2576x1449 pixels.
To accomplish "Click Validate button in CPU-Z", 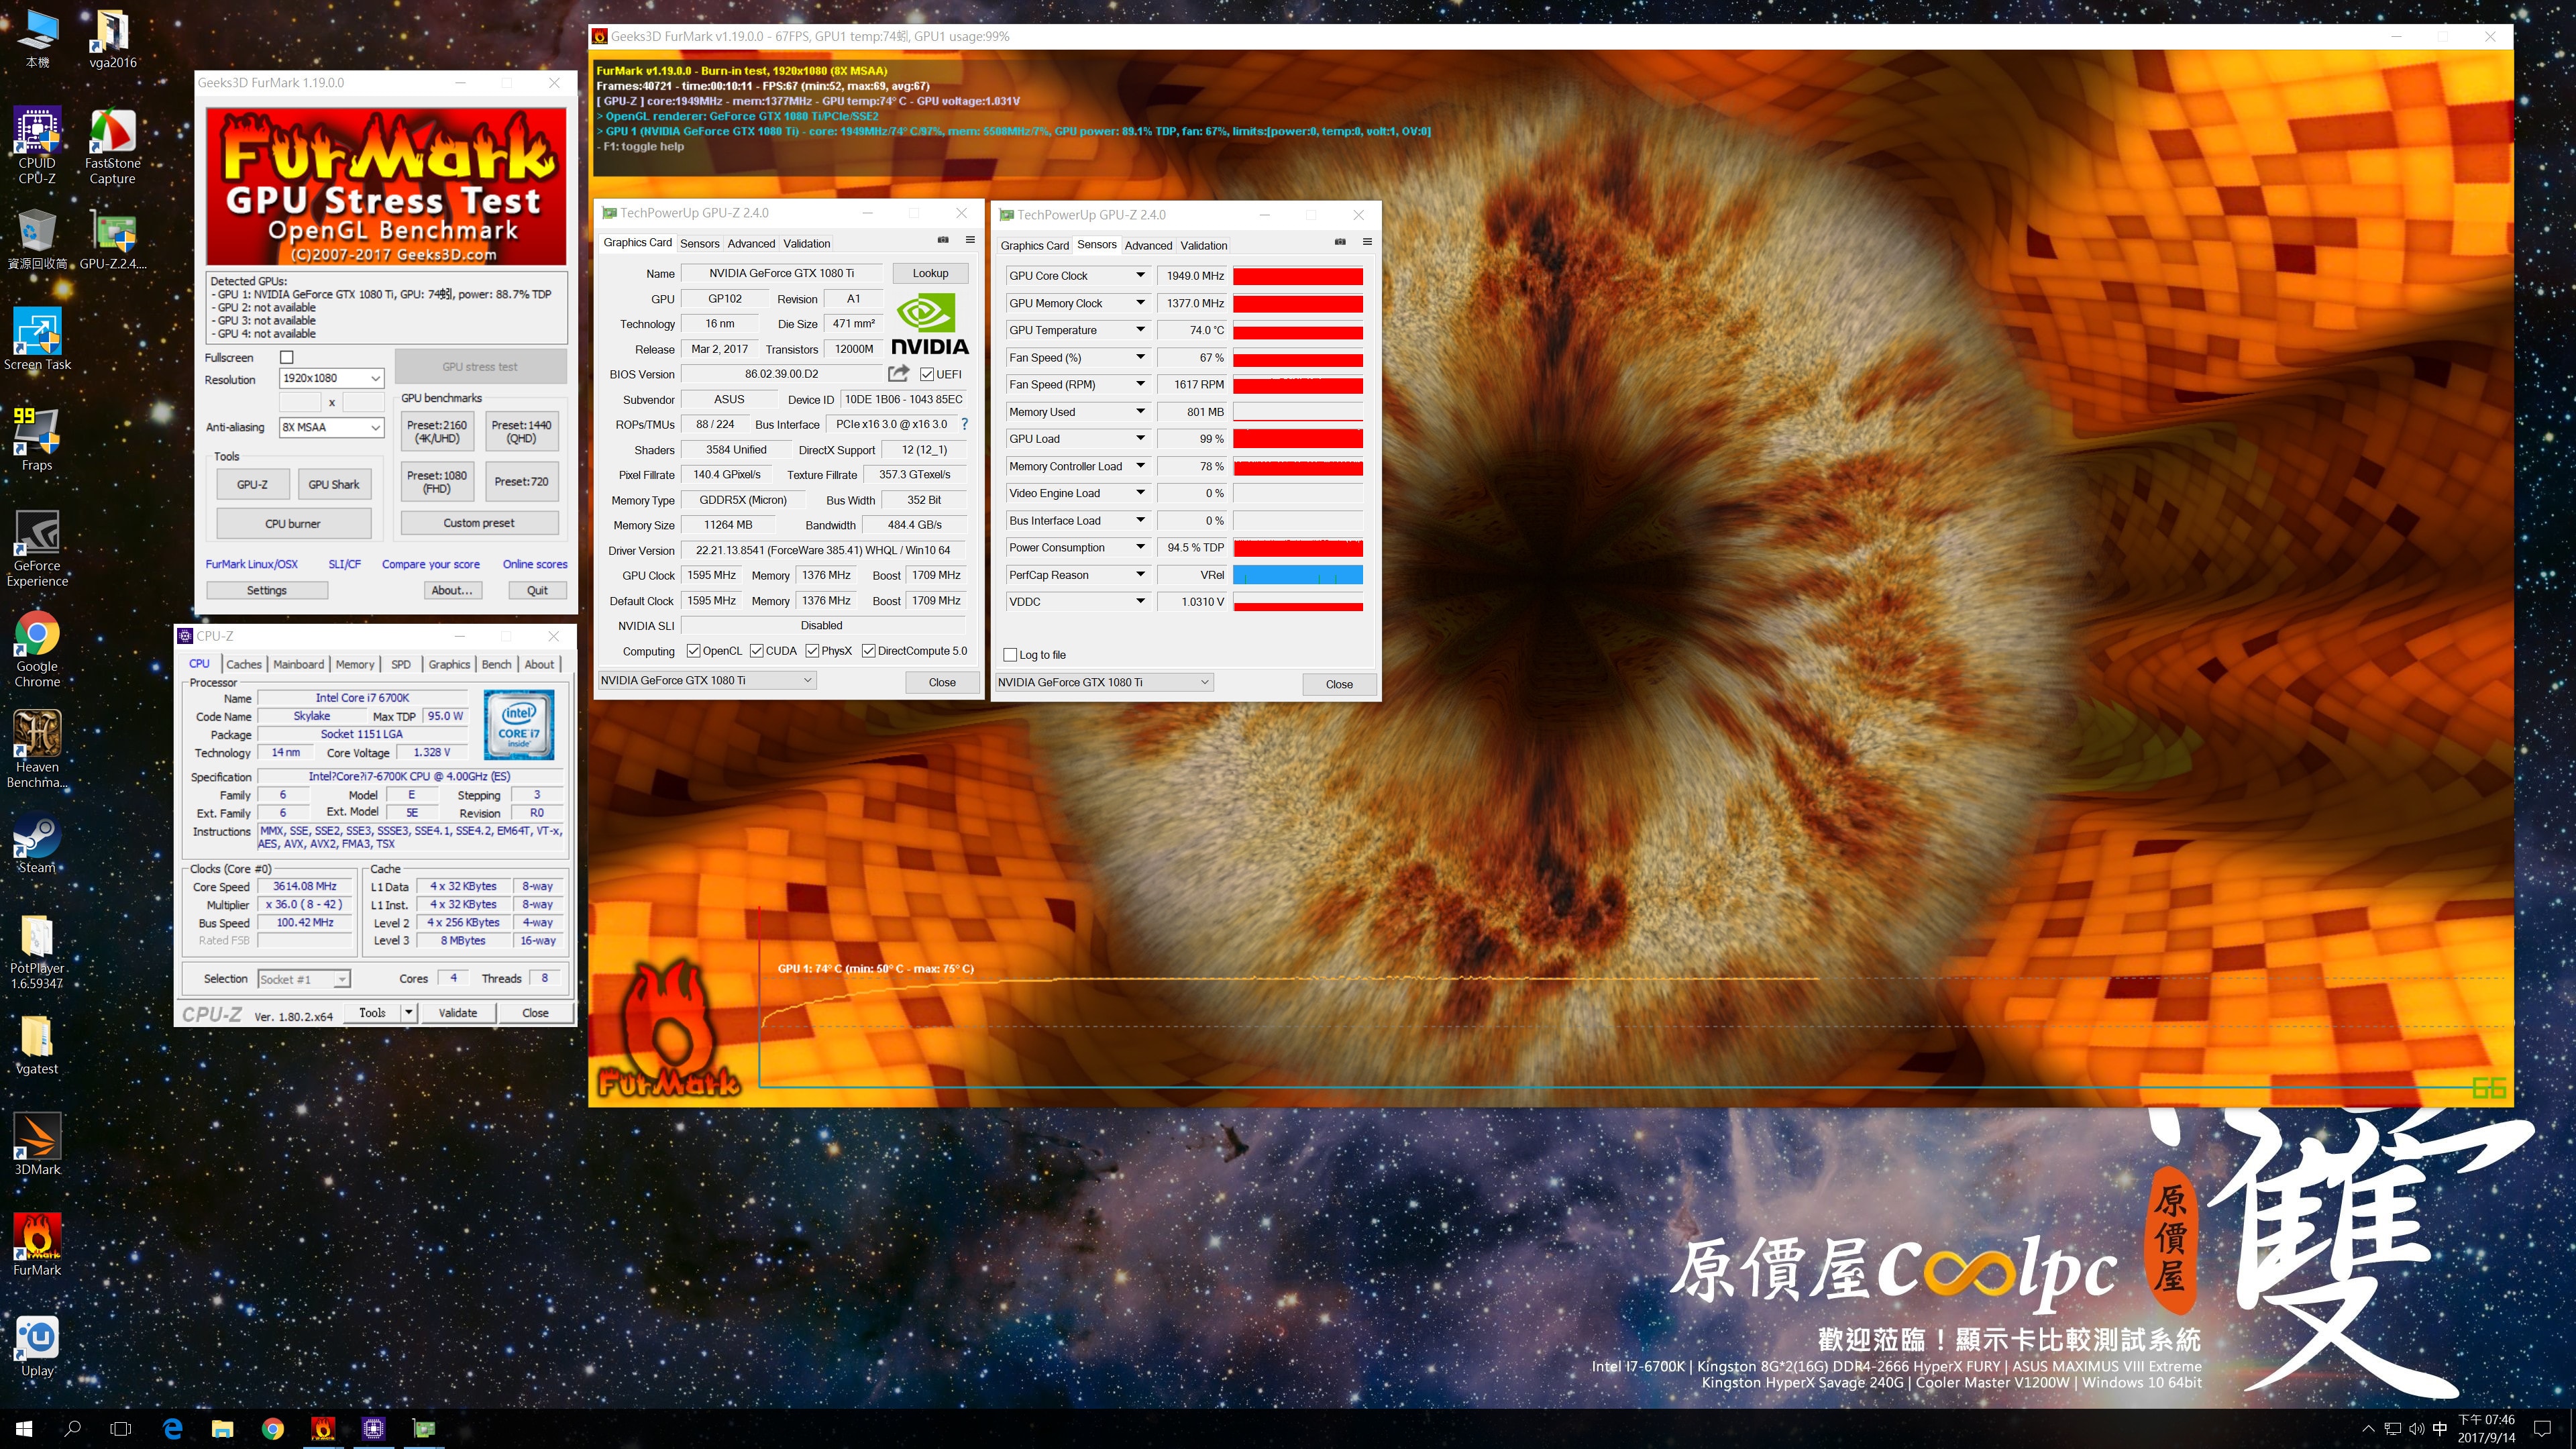I will pyautogui.click(x=458, y=1013).
